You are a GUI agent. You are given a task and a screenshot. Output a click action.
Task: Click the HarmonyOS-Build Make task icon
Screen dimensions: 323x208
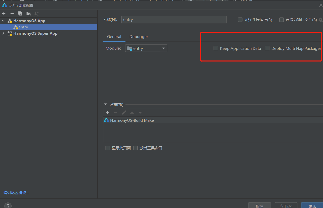pos(106,120)
